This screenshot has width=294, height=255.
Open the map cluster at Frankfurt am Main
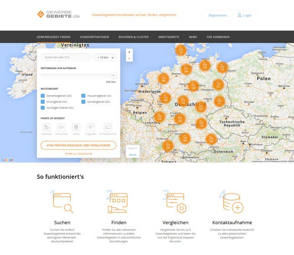pos(180,119)
